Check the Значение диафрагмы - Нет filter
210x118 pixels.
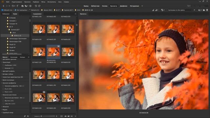(3, 86)
